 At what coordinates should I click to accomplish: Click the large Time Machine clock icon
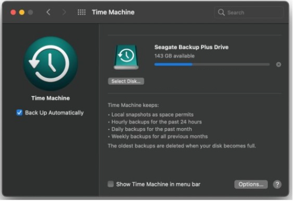tap(51, 64)
